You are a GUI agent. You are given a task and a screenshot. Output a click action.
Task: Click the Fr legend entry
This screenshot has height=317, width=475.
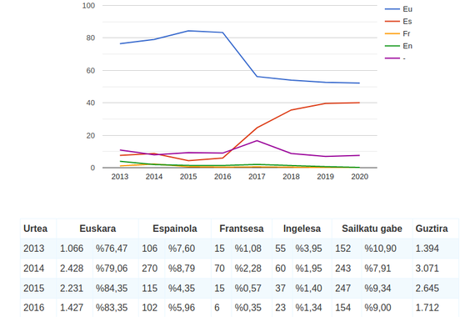coord(397,33)
